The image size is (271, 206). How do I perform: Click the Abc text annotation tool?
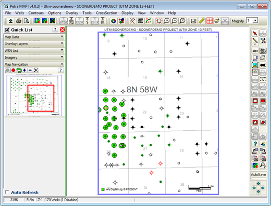[255, 51]
